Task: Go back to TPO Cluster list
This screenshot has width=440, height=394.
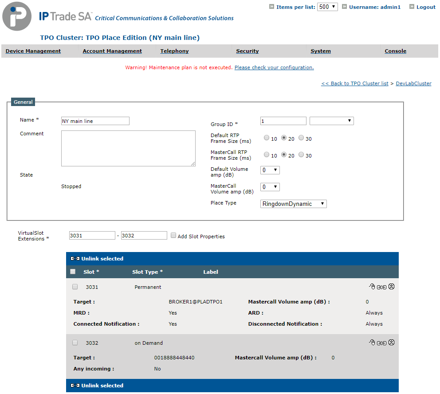Action: (355, 83)
